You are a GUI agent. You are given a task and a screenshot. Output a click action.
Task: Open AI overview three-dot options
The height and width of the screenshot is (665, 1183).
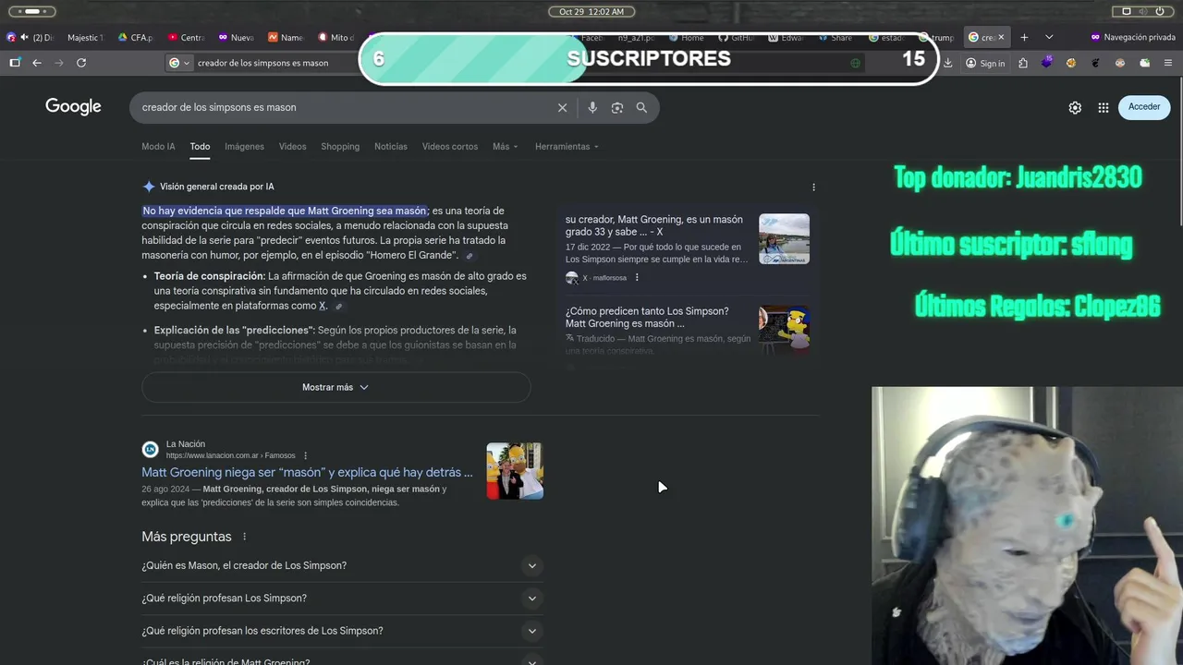point(813,187)
